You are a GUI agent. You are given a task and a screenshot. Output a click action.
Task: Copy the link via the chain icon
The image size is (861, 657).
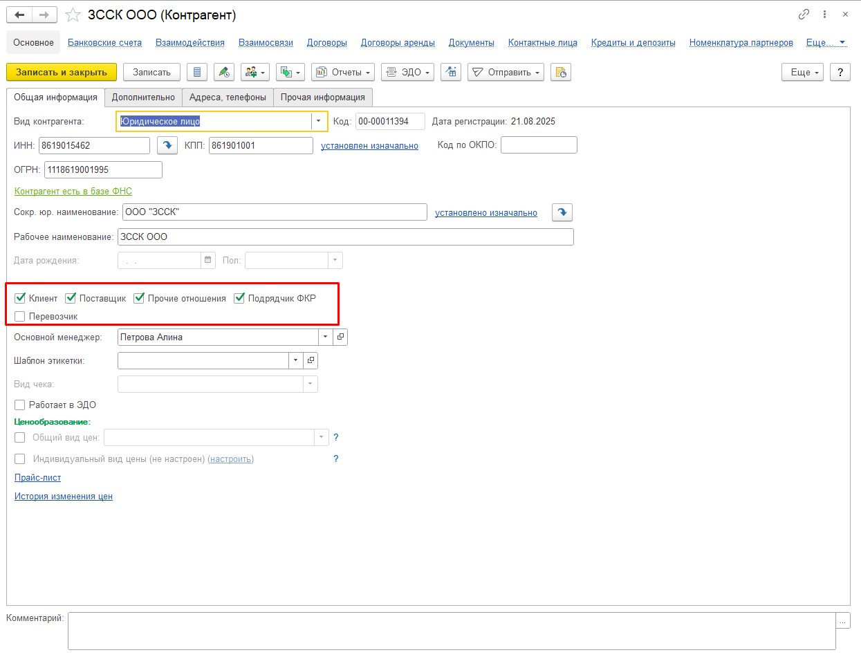[804, 15]
